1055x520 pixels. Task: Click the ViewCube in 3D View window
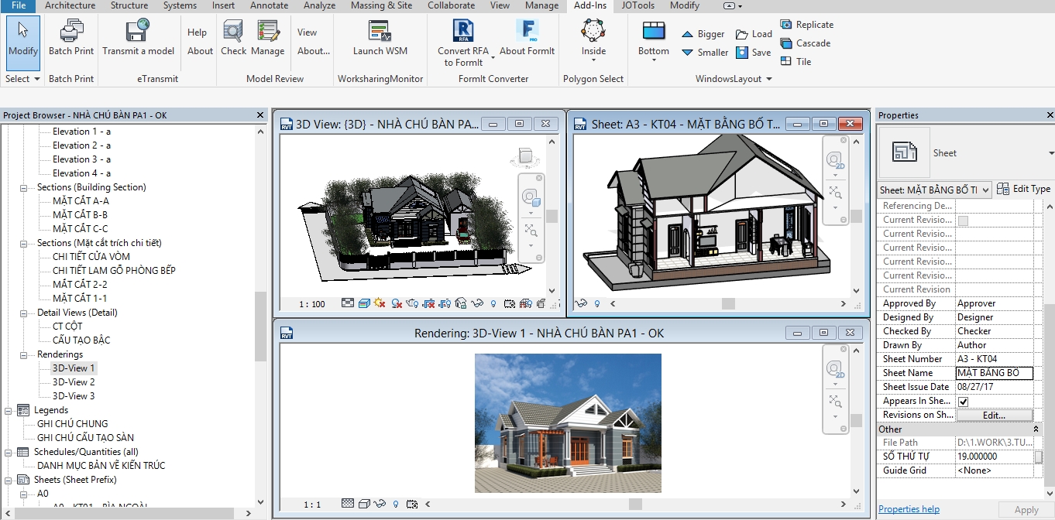(526, 157)
